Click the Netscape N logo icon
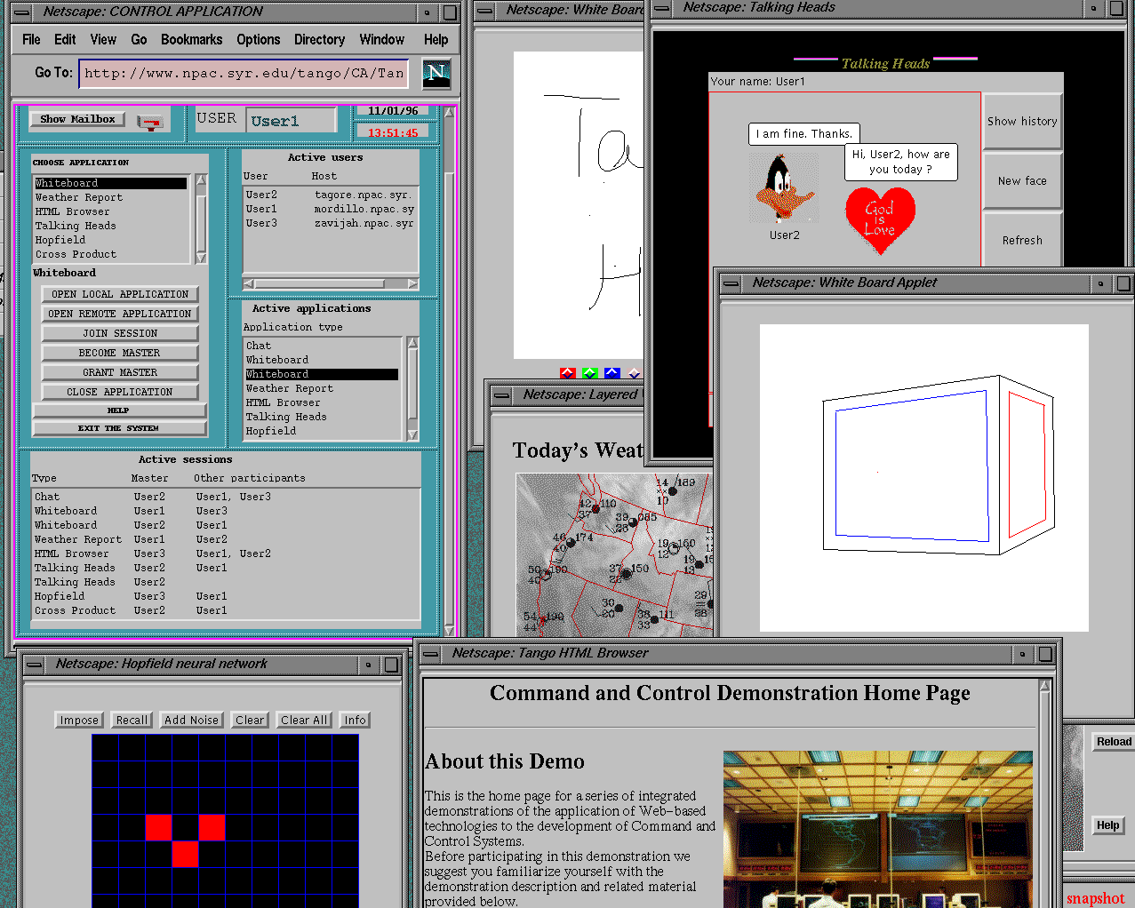Image resolution: width=1135 pixels, height=908 pixels. click(436, 73)
